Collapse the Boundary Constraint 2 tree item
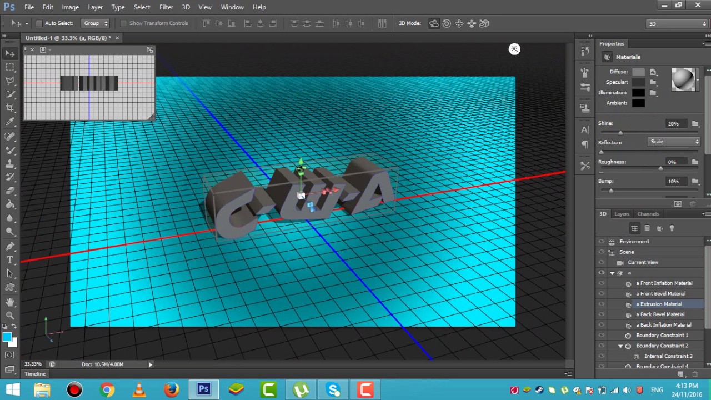The width and height of the screenshot is (711, 400). (x=620, y=346)
